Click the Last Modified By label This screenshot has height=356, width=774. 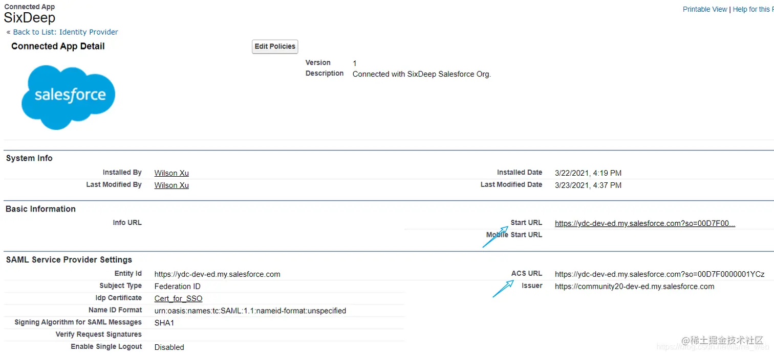(x=114, y=184)
